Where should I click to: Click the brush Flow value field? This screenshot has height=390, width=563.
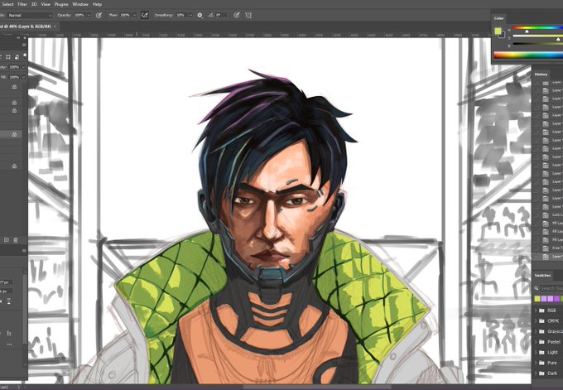(124, 16)
